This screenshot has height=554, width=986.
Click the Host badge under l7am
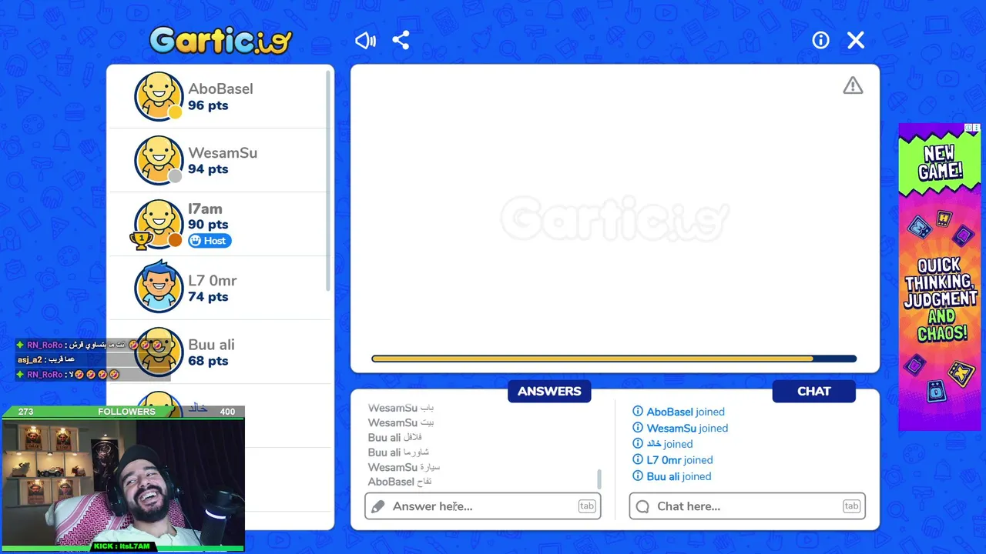(x=210, y=241)
